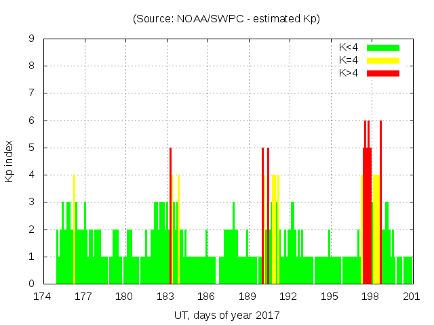Click y-axis tick label 5

(x=32, y=148)
